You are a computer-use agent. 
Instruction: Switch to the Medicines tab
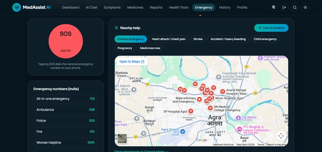click(x=135, y=8)
